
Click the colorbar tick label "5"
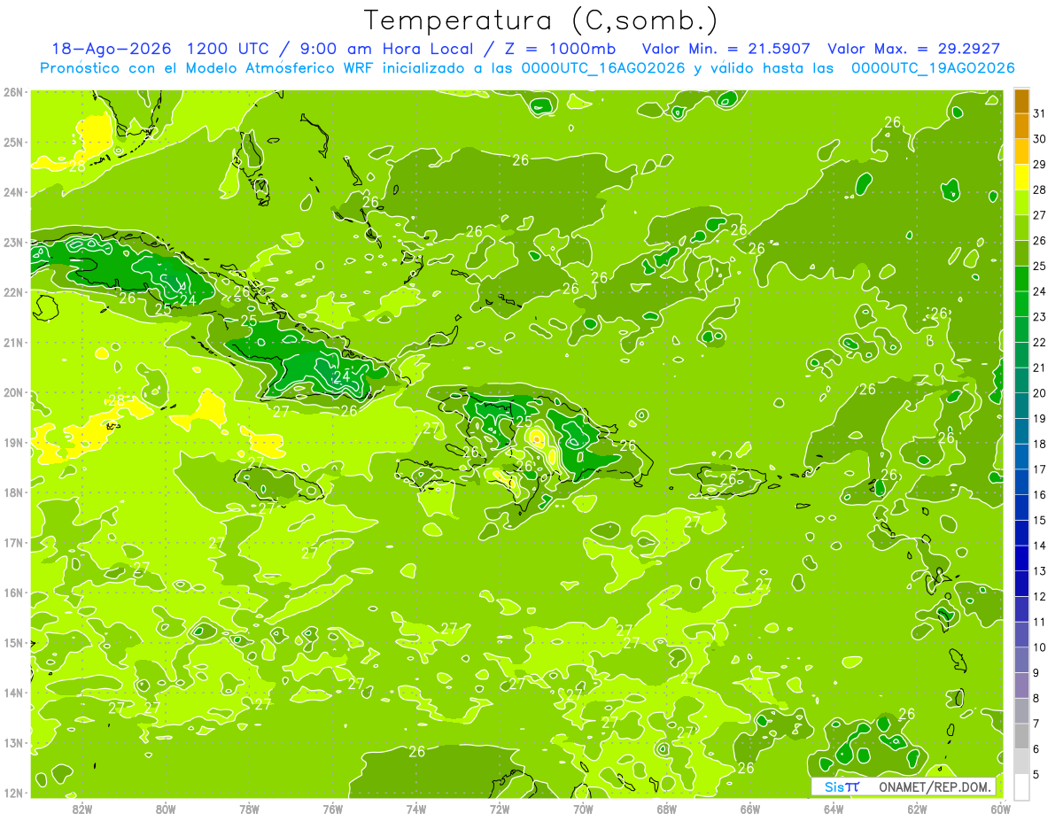pyautogui.click(x=1036, y=775)
